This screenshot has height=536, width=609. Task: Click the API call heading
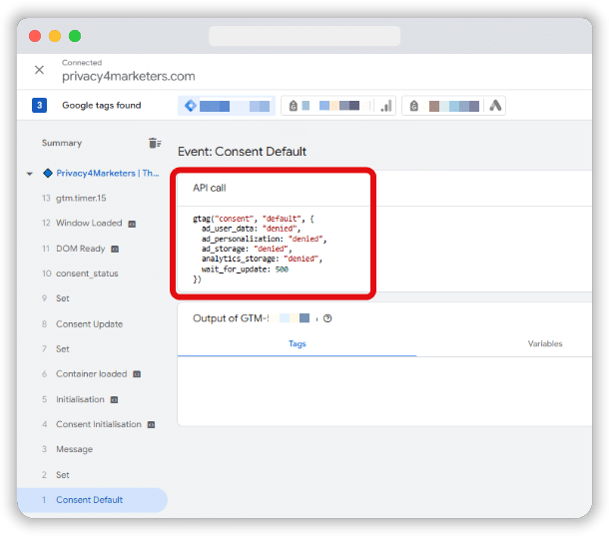pyautogui.click(x=210, y=188)
